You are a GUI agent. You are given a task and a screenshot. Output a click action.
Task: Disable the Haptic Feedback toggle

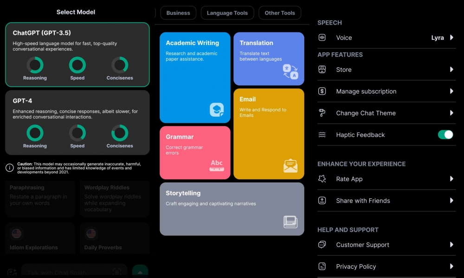pos(445,135)
